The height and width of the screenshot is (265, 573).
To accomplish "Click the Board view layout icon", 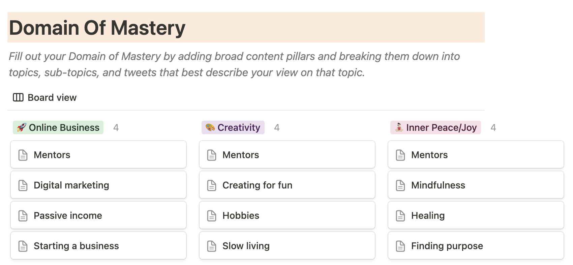I will [18, 97].
